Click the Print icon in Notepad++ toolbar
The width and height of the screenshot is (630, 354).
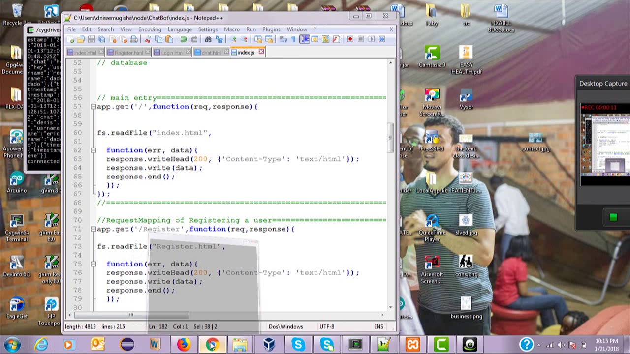pyautogui.click(x=133, y=39)
